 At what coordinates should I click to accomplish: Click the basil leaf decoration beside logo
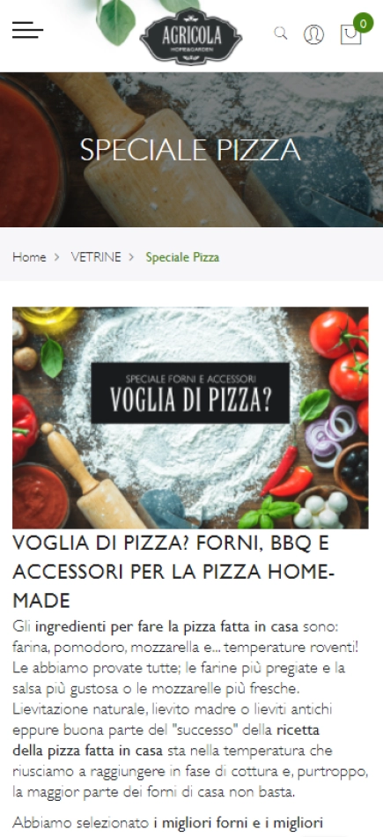pyautogui.click(x=117, y=19)
